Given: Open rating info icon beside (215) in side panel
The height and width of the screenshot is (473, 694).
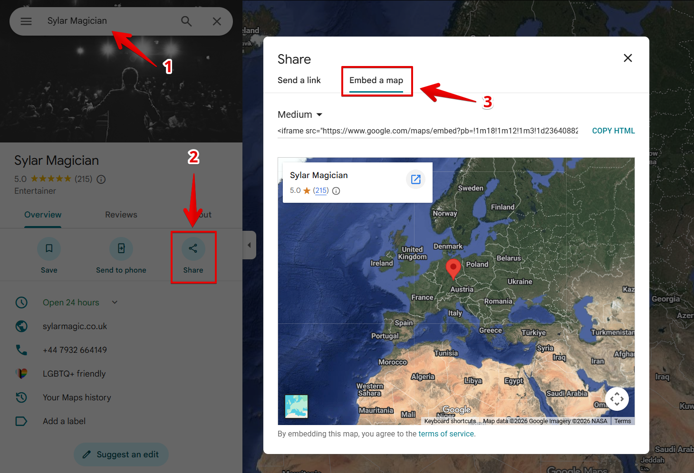Looking at the screenshot, I should pyautogui.click(x=101, y=180).
